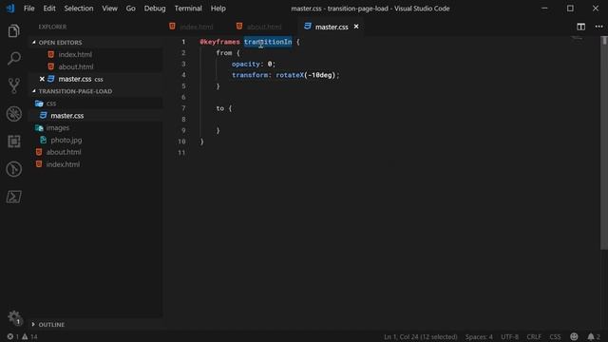The width and height of the screenshot is (608, 342).
Task: Open the File menu
Action: [29, 9]
